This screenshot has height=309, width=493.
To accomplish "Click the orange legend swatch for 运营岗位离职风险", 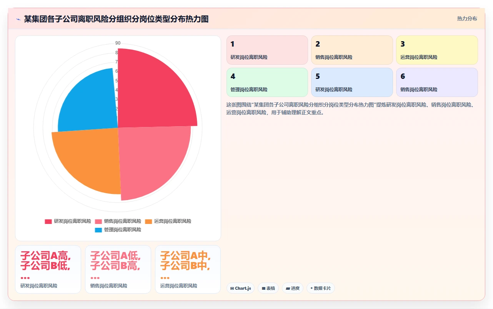I will (148, 221).
